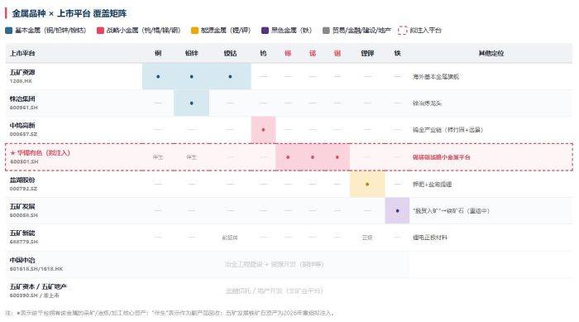Click the 锂钾 column header
Image resolution: width=579 pixels, height=322 pixels.
(367, 53)
